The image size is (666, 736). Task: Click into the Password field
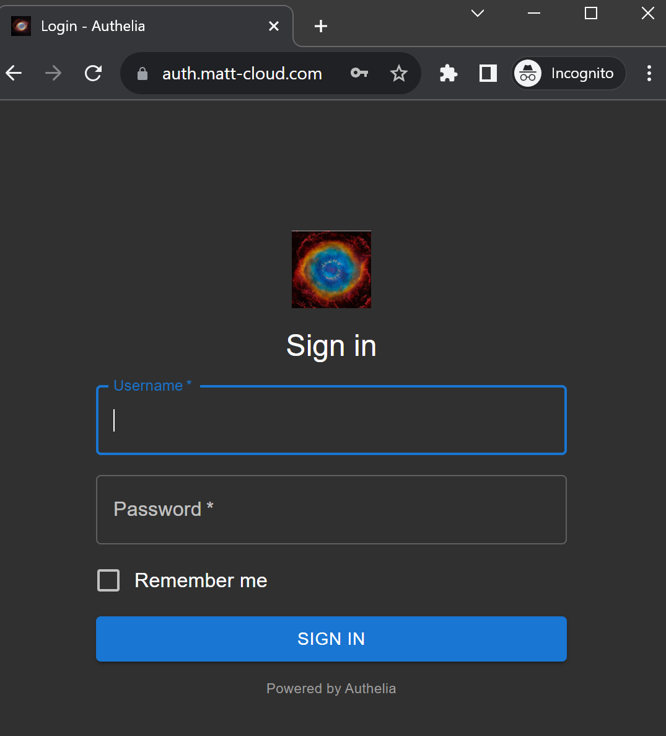[x=331, y=510]
